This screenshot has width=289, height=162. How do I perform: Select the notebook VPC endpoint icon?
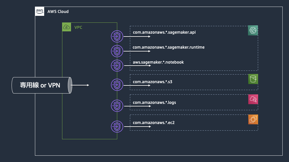[x=117, y=66]
